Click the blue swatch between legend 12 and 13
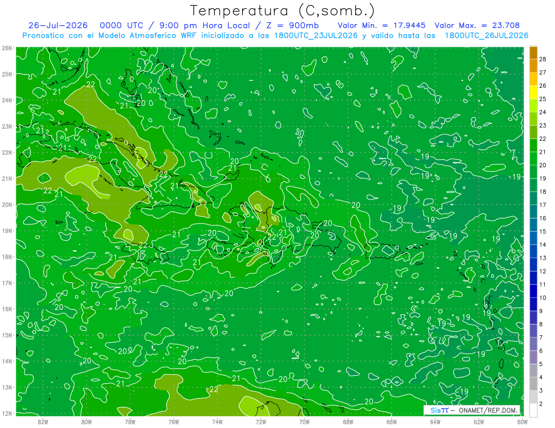 533,264
